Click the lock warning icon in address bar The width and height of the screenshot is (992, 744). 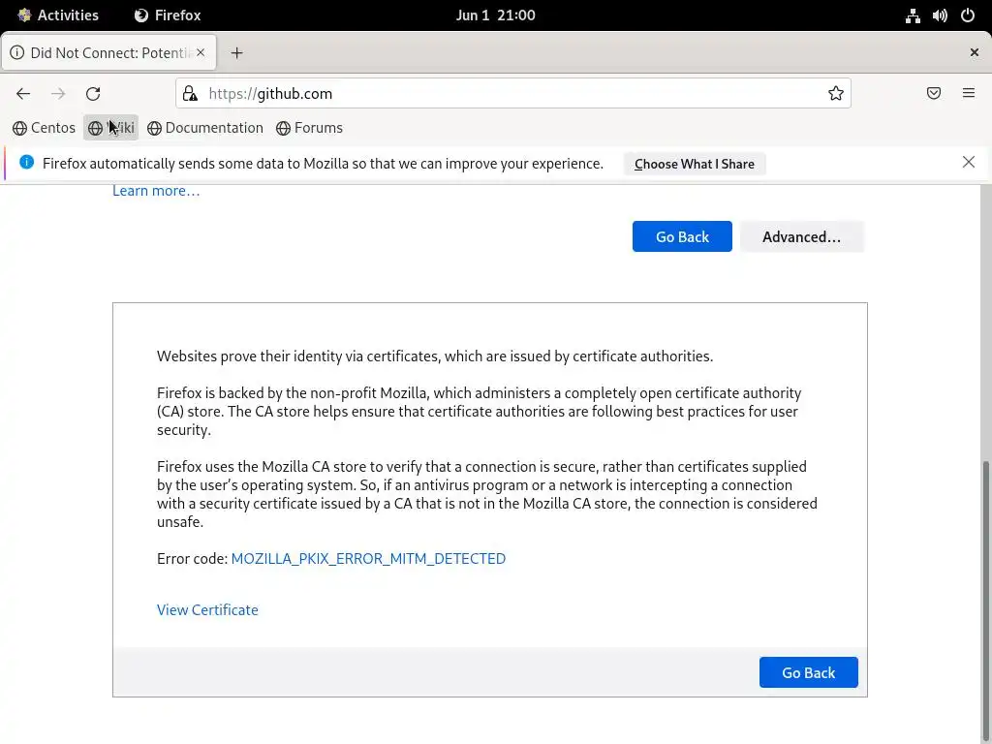[x=190, y=94]
